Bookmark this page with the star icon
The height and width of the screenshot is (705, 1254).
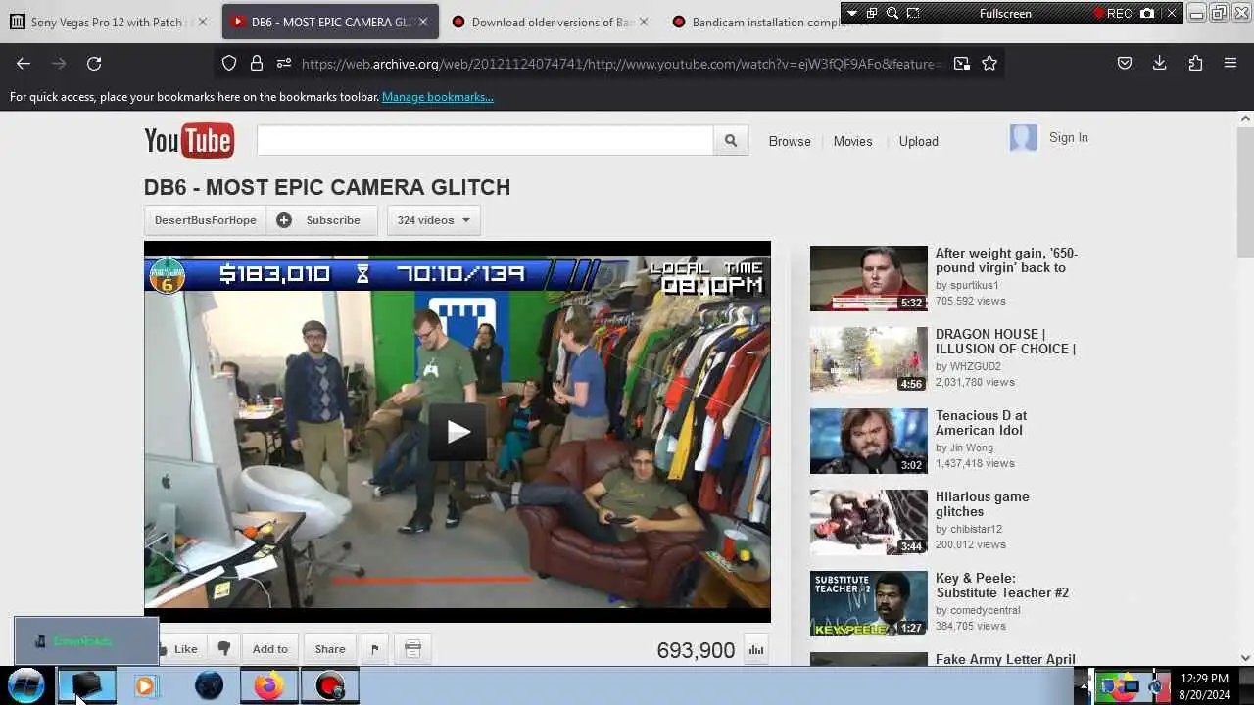pos(989,63)
